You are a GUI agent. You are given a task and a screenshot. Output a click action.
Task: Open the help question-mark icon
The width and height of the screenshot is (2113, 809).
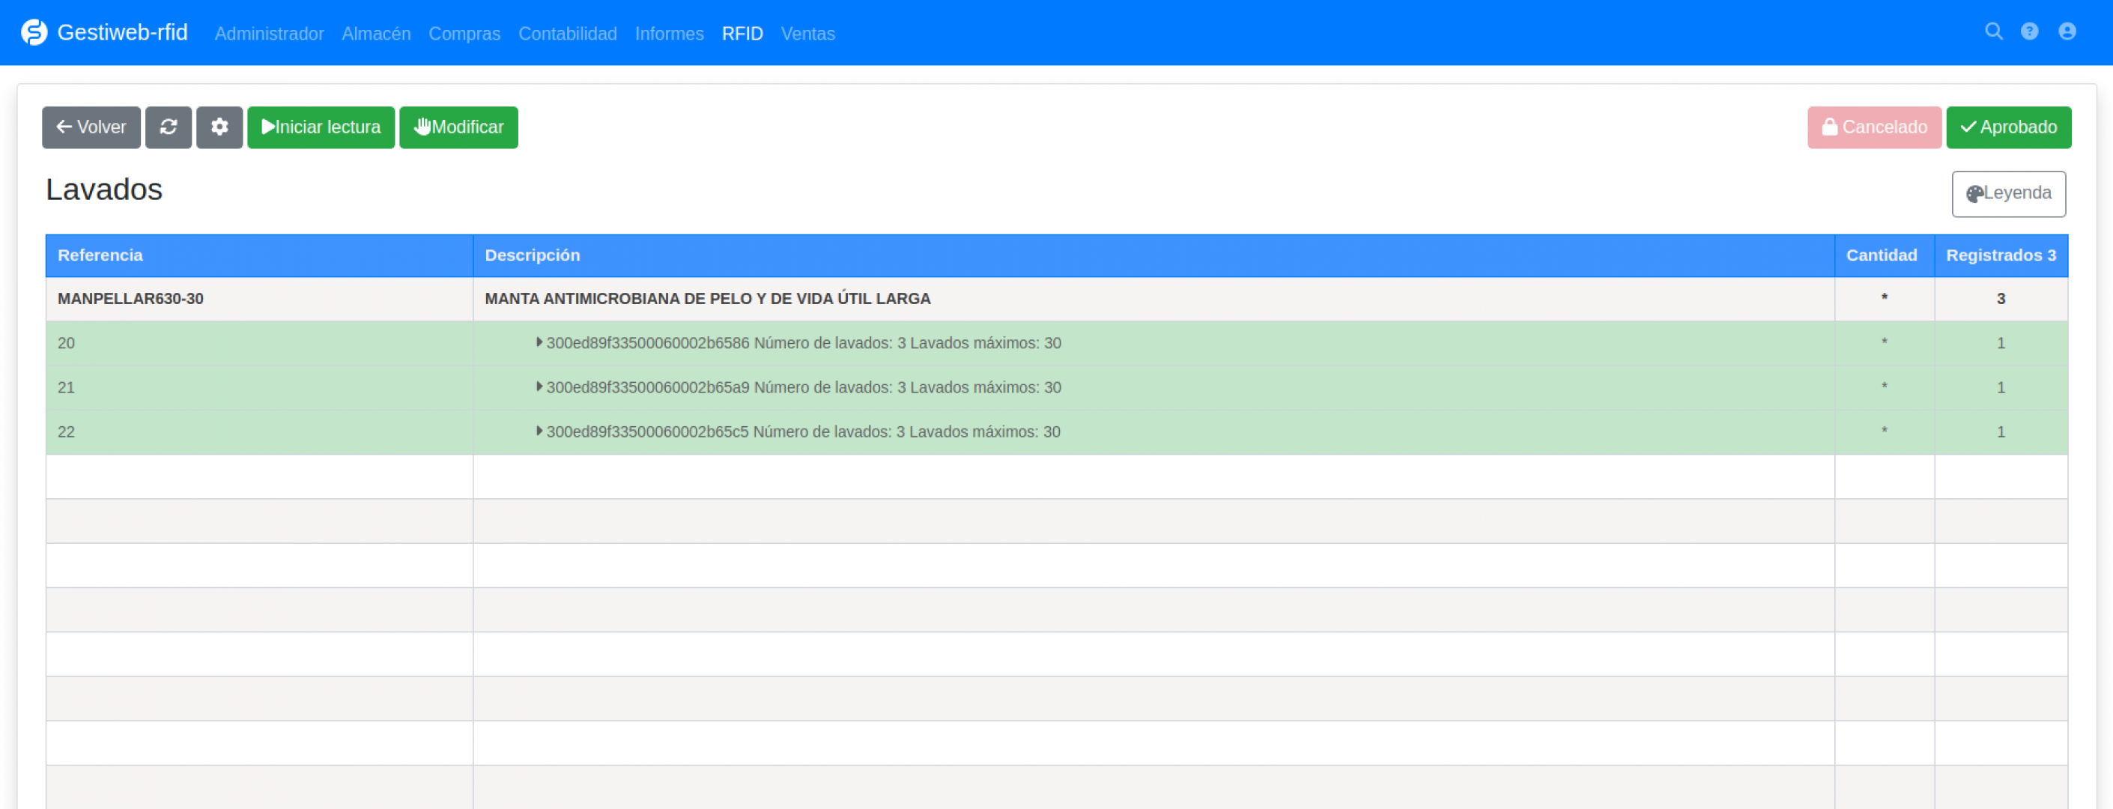(2029, 31)
